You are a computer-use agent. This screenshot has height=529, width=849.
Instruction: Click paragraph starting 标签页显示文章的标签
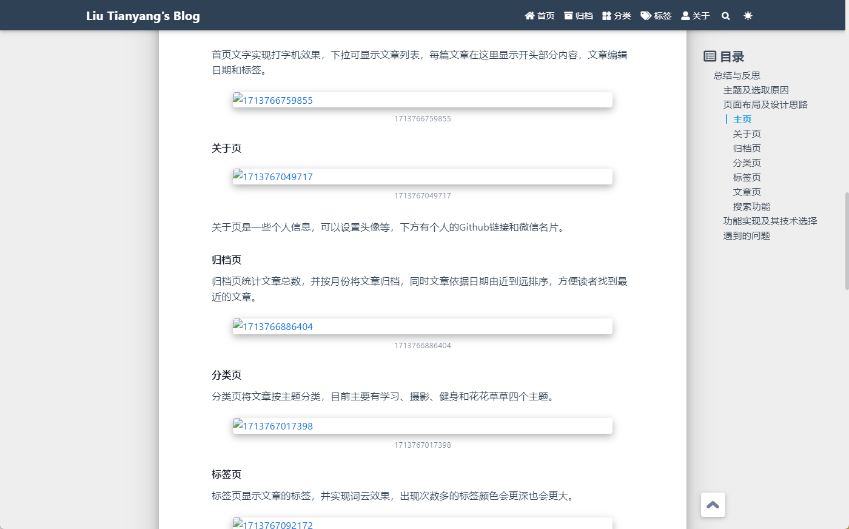(x=394, y=496)
